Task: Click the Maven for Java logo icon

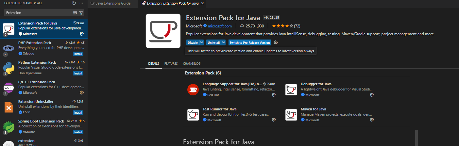Action: click(x=291, y=115)
